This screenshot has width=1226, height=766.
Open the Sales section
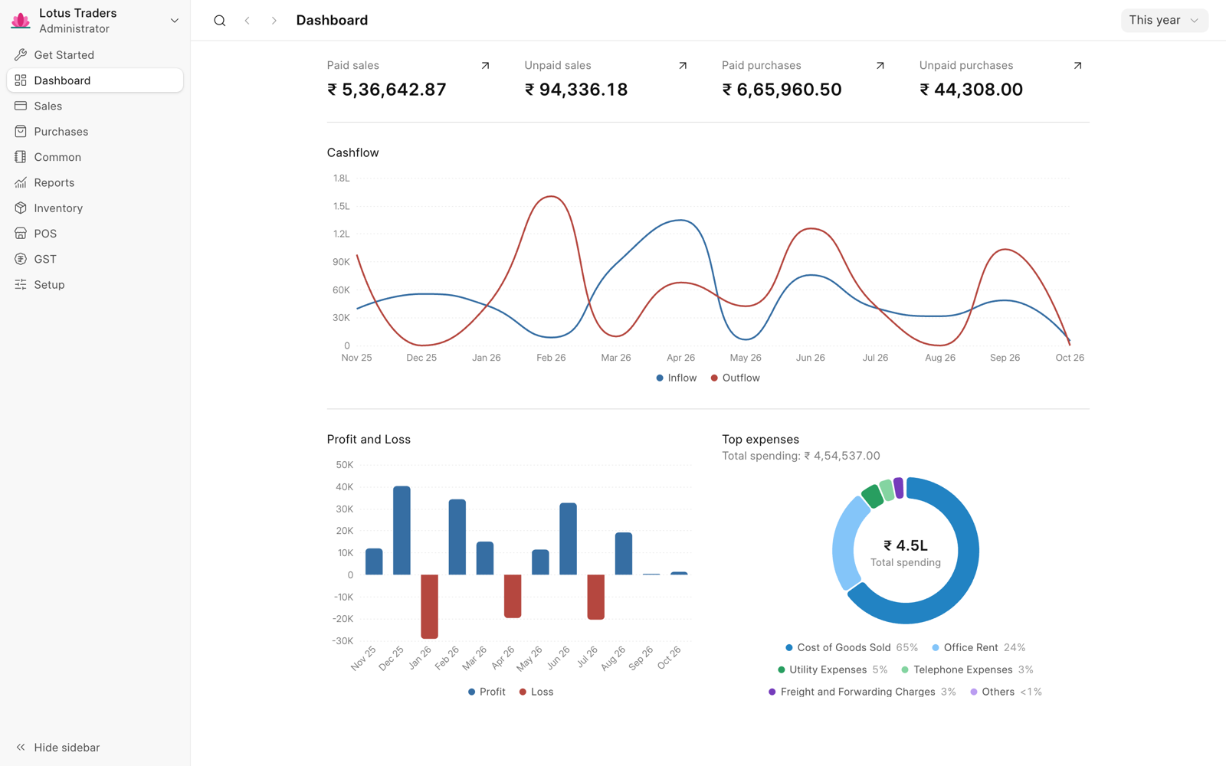[95, 106]
